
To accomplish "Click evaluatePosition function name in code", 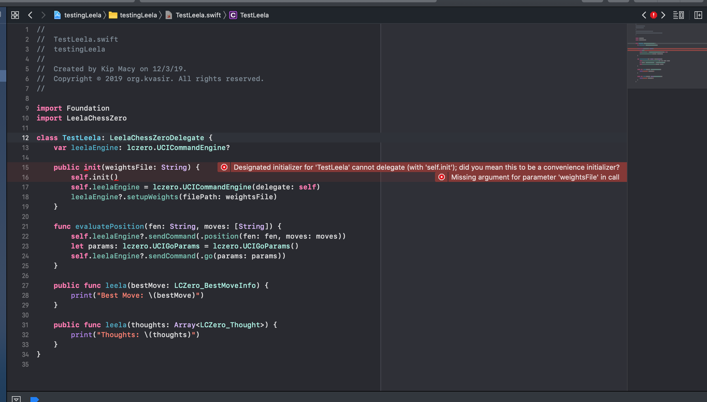I will (x=110, y=226).
